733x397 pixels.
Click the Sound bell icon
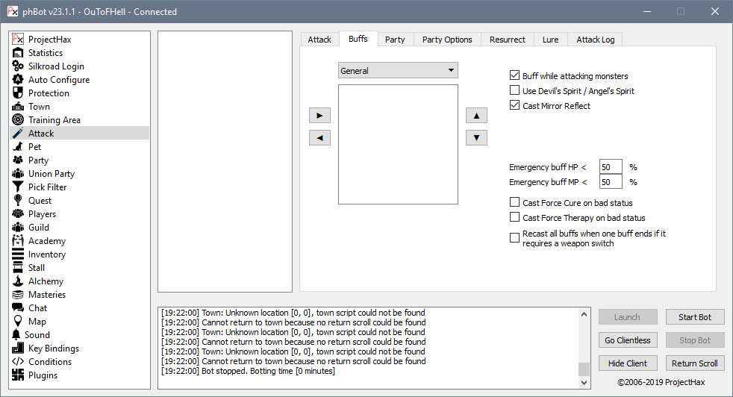click(x=16, y=335)
